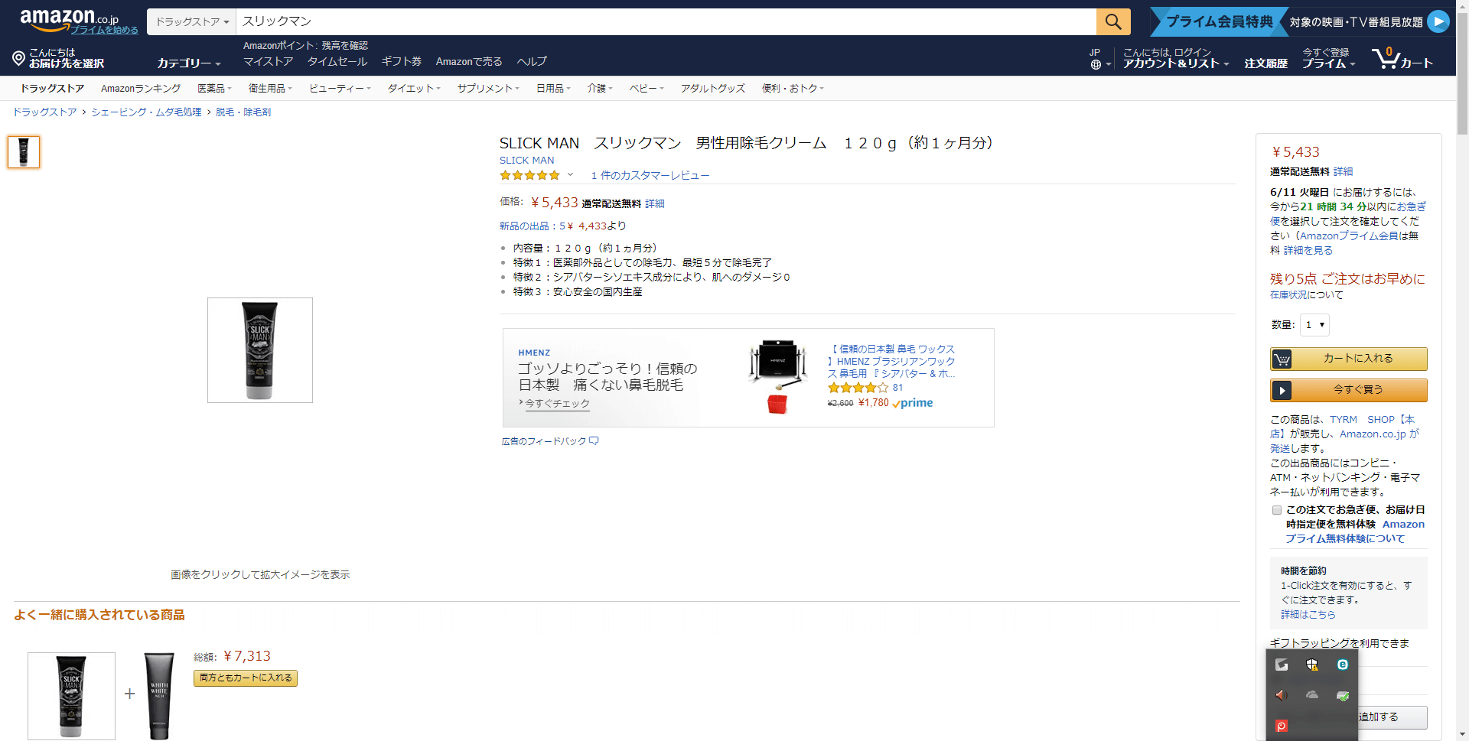Viewport: 1469px width, 741px height.
Task: Expand the サプリメント submenu
Action: tap(488, 88)
